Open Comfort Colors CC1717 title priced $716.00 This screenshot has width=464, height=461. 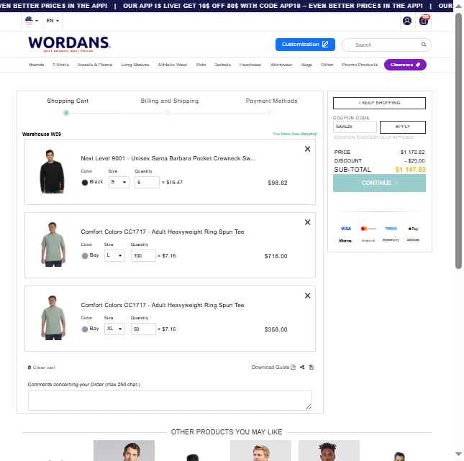pos(163,232)
